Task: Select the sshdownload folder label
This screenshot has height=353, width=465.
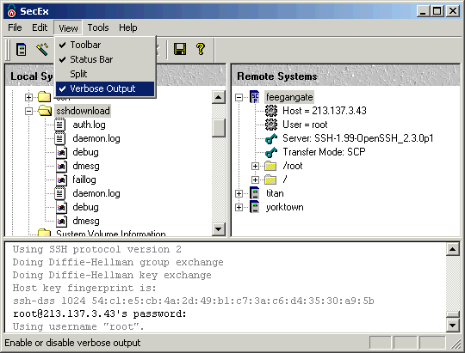Action: pos(83,111)
